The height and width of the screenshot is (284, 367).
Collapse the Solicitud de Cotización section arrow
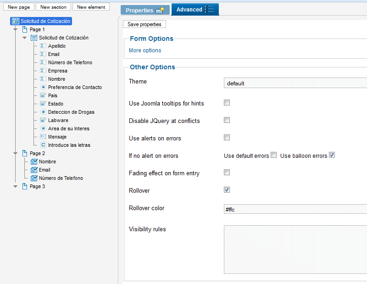click(x=25, y=38)
